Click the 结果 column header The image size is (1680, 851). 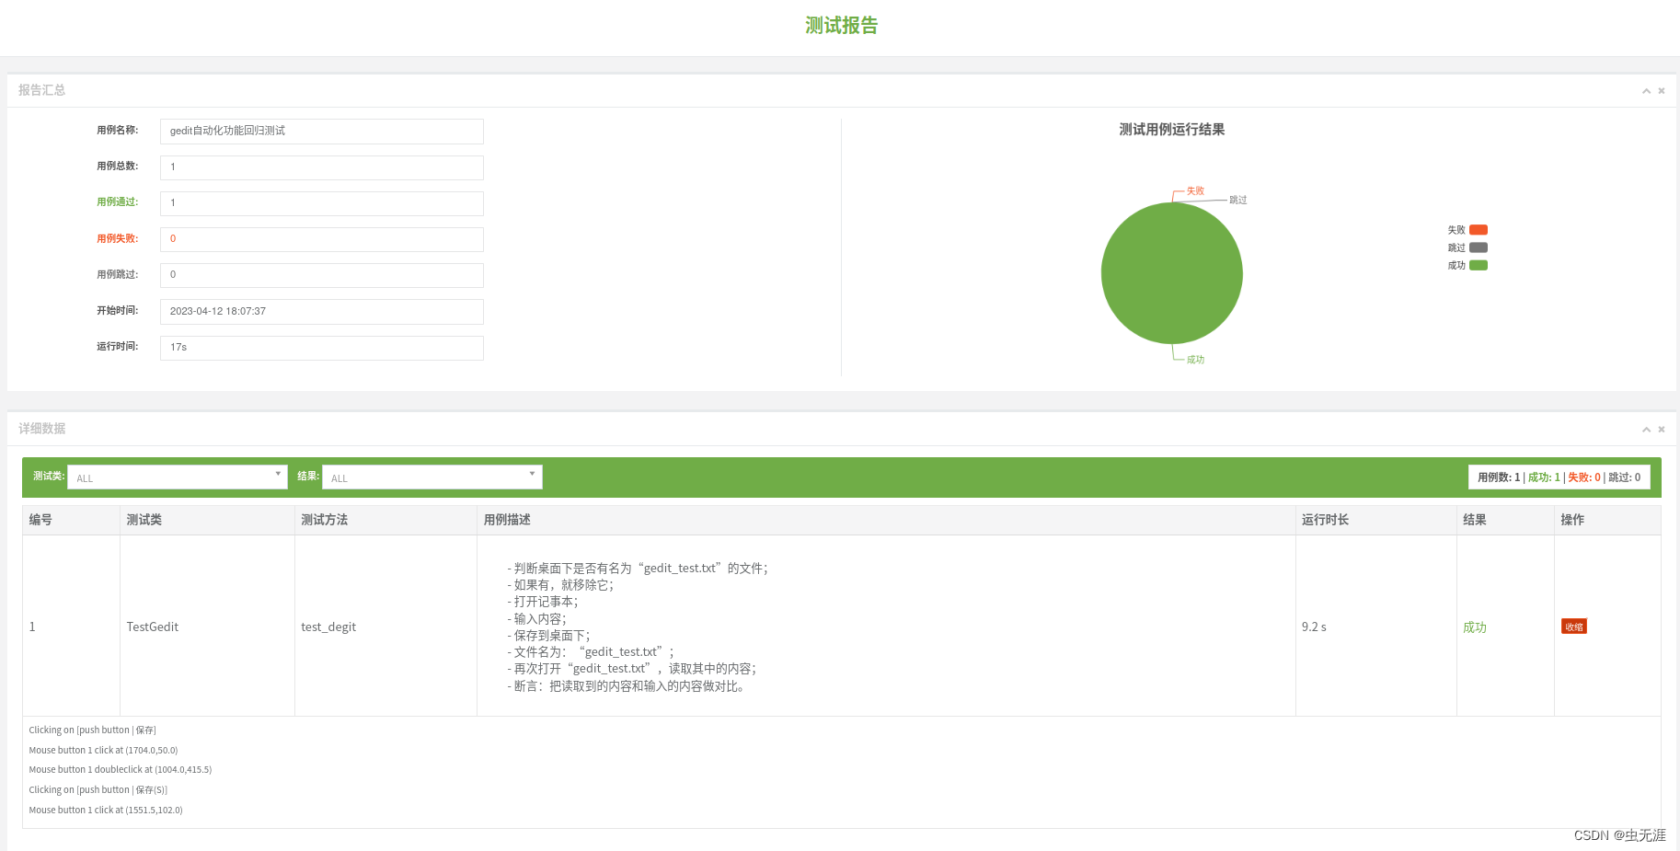(1505, 520)
